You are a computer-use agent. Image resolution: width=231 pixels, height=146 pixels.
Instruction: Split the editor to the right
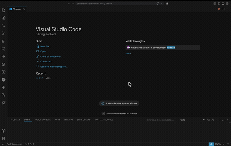click(223, 9)
